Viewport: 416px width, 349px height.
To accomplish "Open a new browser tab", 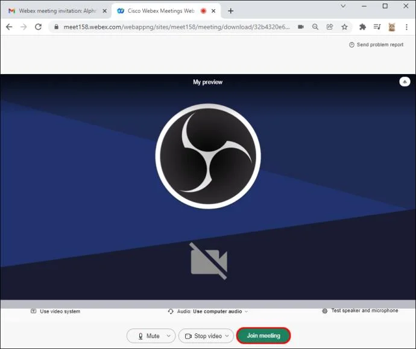I will (230, 11).
